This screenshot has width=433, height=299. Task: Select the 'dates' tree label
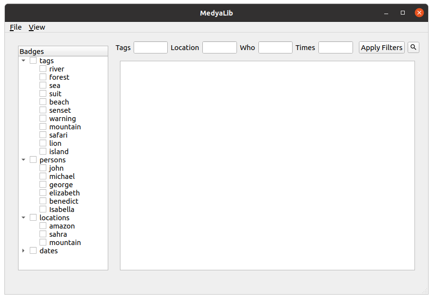point(49,250)
